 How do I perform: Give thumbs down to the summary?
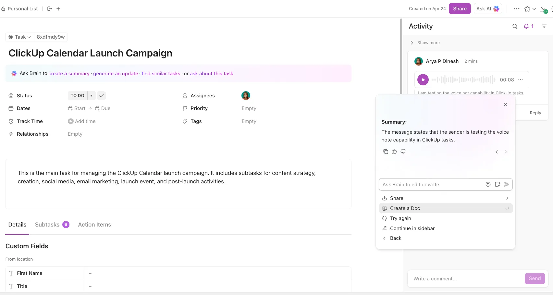point(403,152)
